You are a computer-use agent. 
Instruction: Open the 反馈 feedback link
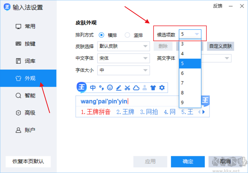[218, 6]
